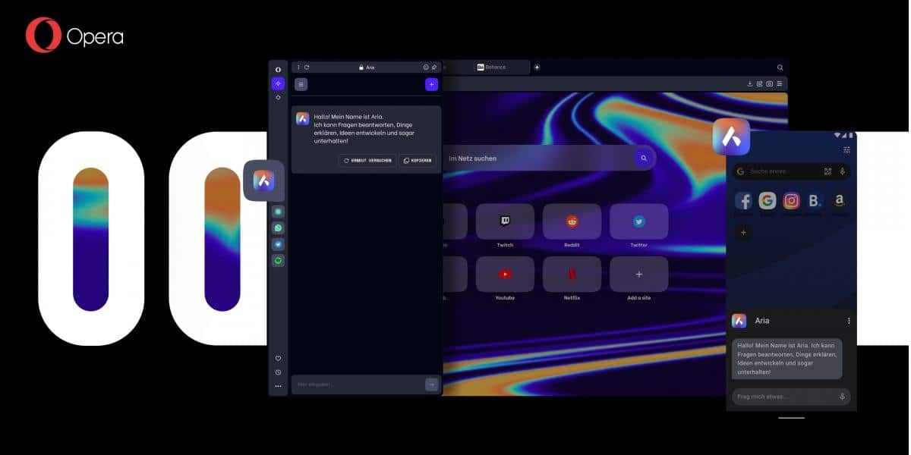Click the mobile Google search field
911x455 pixels.
[791, 171]
